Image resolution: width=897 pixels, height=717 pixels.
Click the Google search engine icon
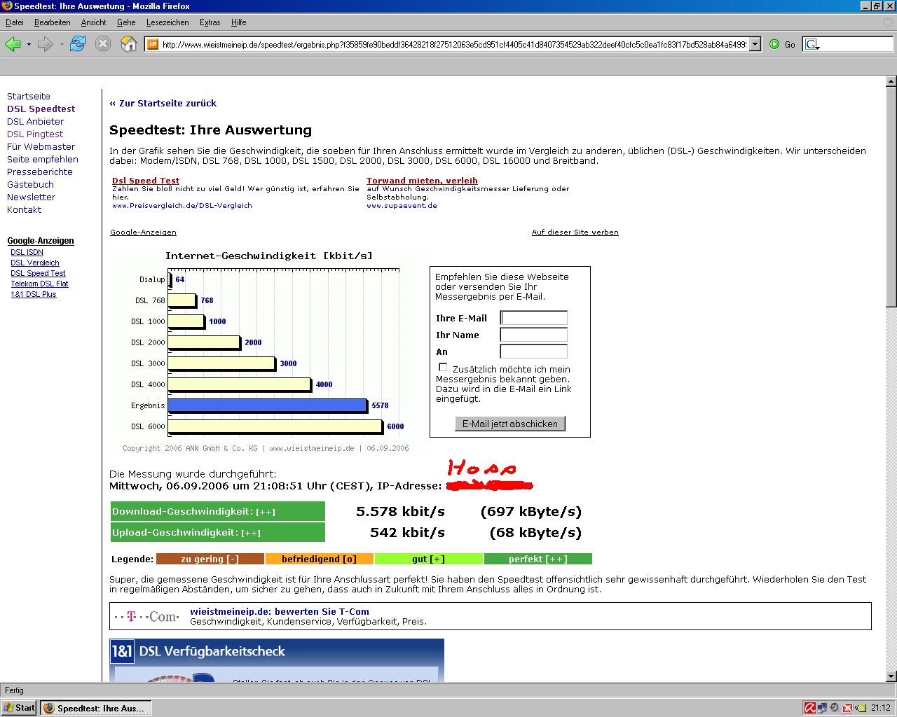[x=812, y=44]
